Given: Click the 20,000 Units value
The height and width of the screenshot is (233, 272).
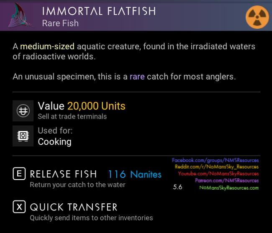Looking at the screenshot, I should point(96,106).
